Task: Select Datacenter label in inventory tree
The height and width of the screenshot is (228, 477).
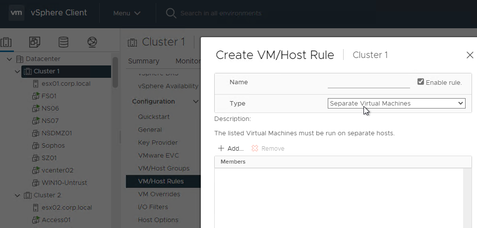Action: point(43,59)
